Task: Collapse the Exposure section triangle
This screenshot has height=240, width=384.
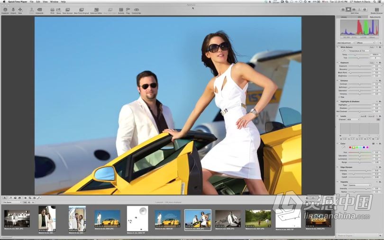Action: [338, 63]
